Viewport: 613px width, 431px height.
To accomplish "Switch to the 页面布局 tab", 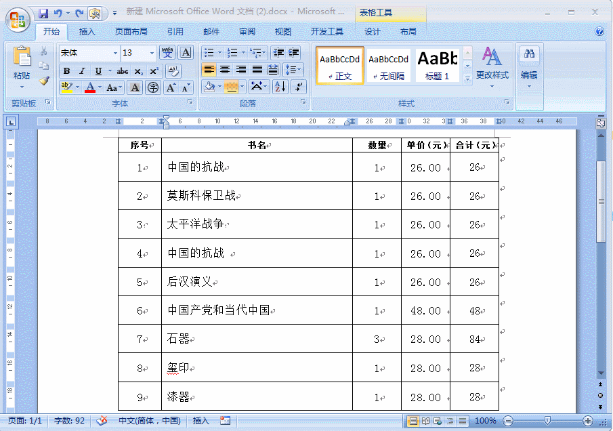I will [x=131, y=32].
